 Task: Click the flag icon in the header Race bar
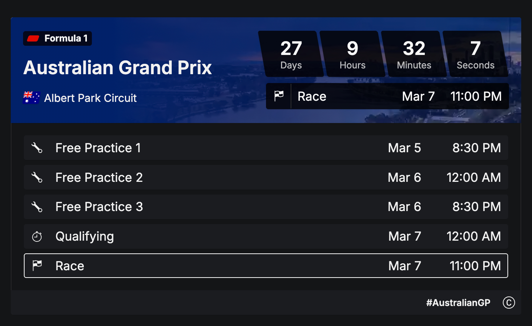click(279, 96)
